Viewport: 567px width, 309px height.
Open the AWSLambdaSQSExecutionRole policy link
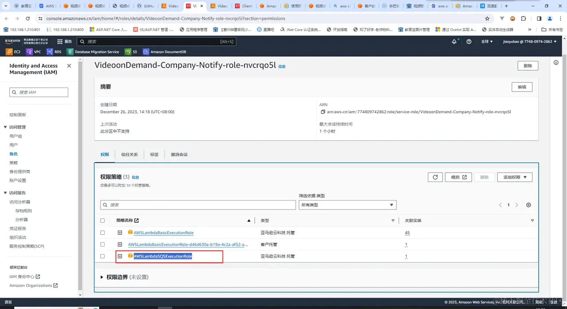(x=163, y=256)
